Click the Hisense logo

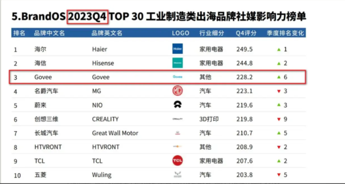tap(177, 63)
